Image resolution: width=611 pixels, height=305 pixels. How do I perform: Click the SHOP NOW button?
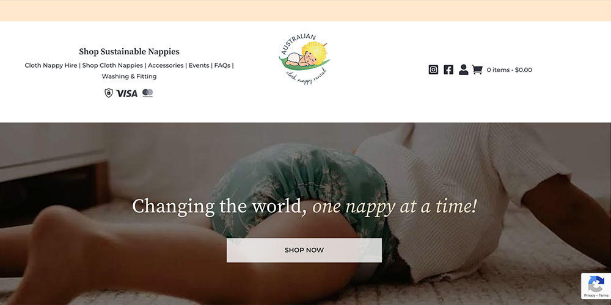[x=304, y=250]
